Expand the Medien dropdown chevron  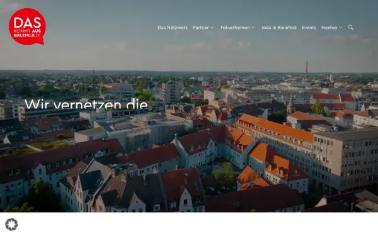click(340, 28)
